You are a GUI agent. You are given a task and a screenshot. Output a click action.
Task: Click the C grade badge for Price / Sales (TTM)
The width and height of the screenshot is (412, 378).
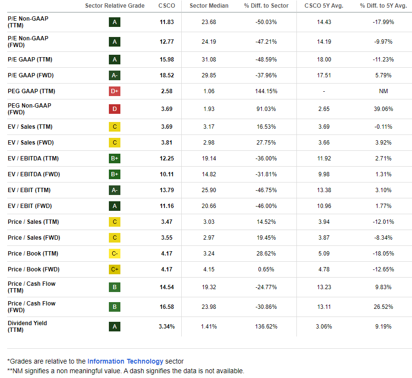point(115,222)
